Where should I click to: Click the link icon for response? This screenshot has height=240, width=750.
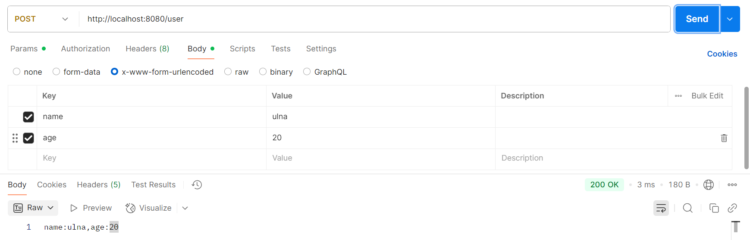pos(732,208)
